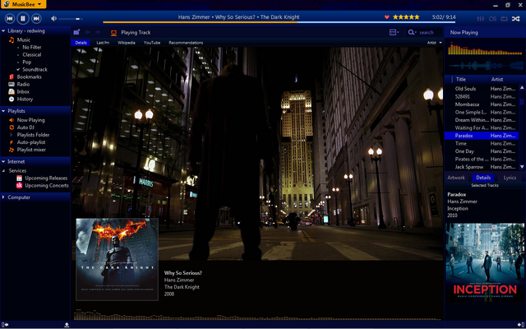The image size is (526, 329).
Task: Switch to the Last.fm tab
Action: (x=103, y=43)
